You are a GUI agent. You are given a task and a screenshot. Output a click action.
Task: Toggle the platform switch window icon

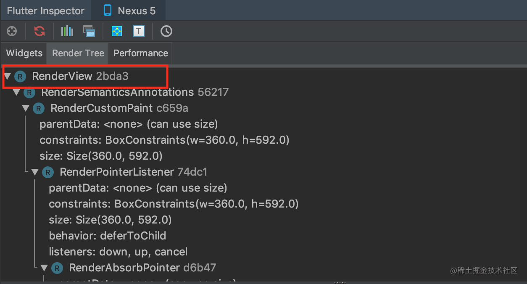click(x=89, y=31)
